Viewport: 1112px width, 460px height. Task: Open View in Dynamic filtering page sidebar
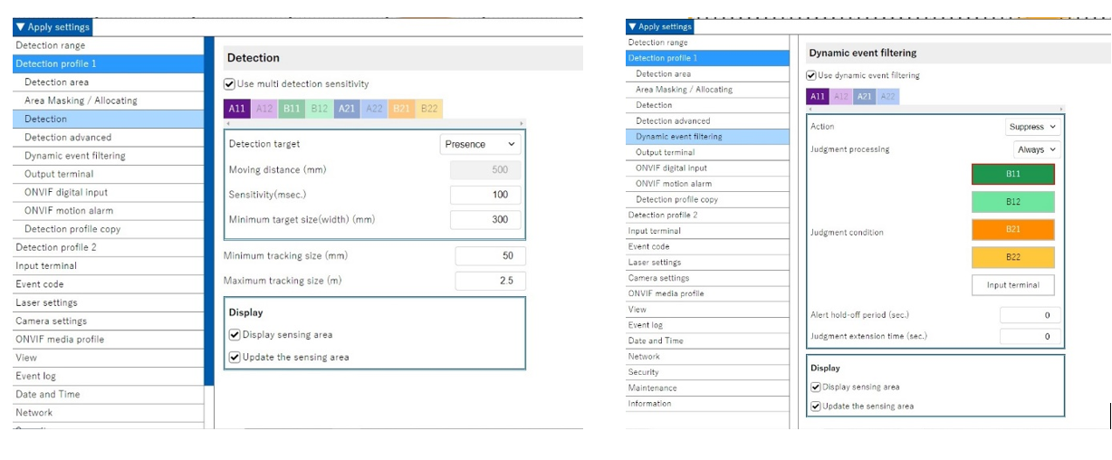click(x=708, y=310)
